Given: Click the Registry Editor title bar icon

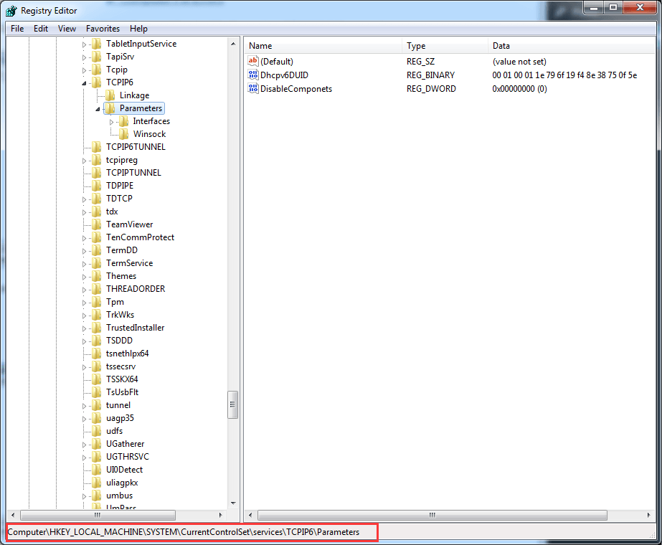Looking at the screenshot, I should [11, 11].
